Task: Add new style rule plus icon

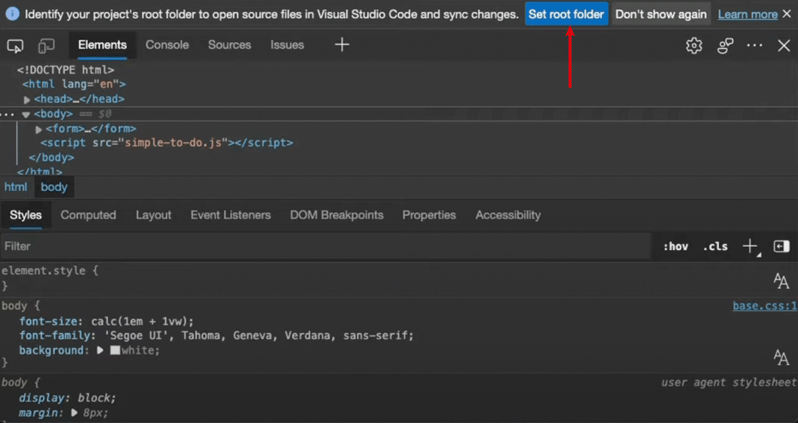Action: [x=750, y=247]
